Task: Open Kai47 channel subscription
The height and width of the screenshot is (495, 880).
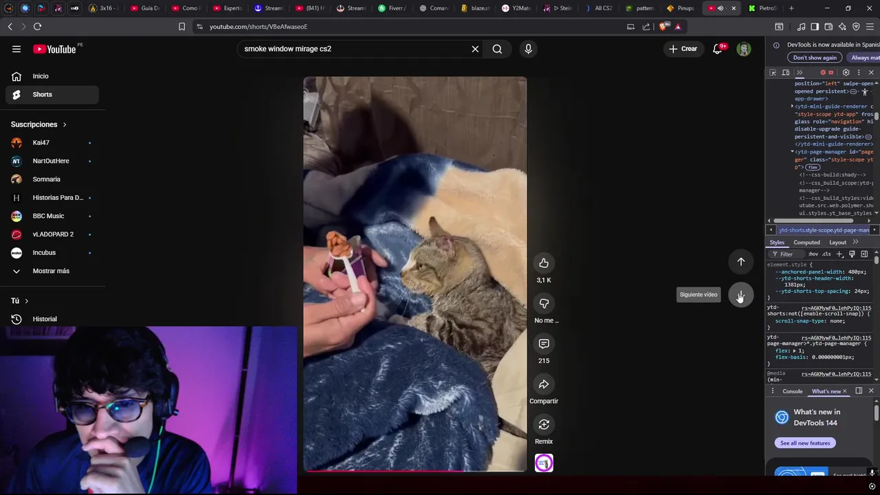Action: pyautogui.click(x=52, y=143)
